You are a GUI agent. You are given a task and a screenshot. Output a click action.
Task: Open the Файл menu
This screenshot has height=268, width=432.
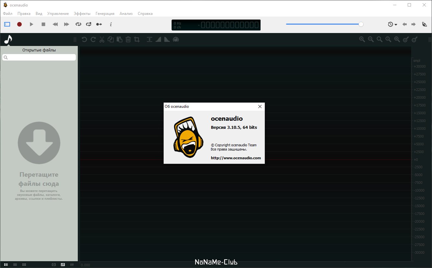[x=7, y=14]
